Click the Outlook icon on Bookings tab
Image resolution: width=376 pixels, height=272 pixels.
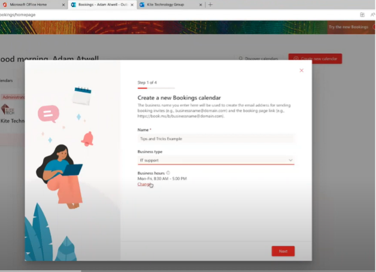tap(74, 5)
